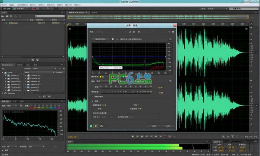Viewport: 260px width, 156px height.
Task: Click the transport Stop button
Action: point(133,136)
